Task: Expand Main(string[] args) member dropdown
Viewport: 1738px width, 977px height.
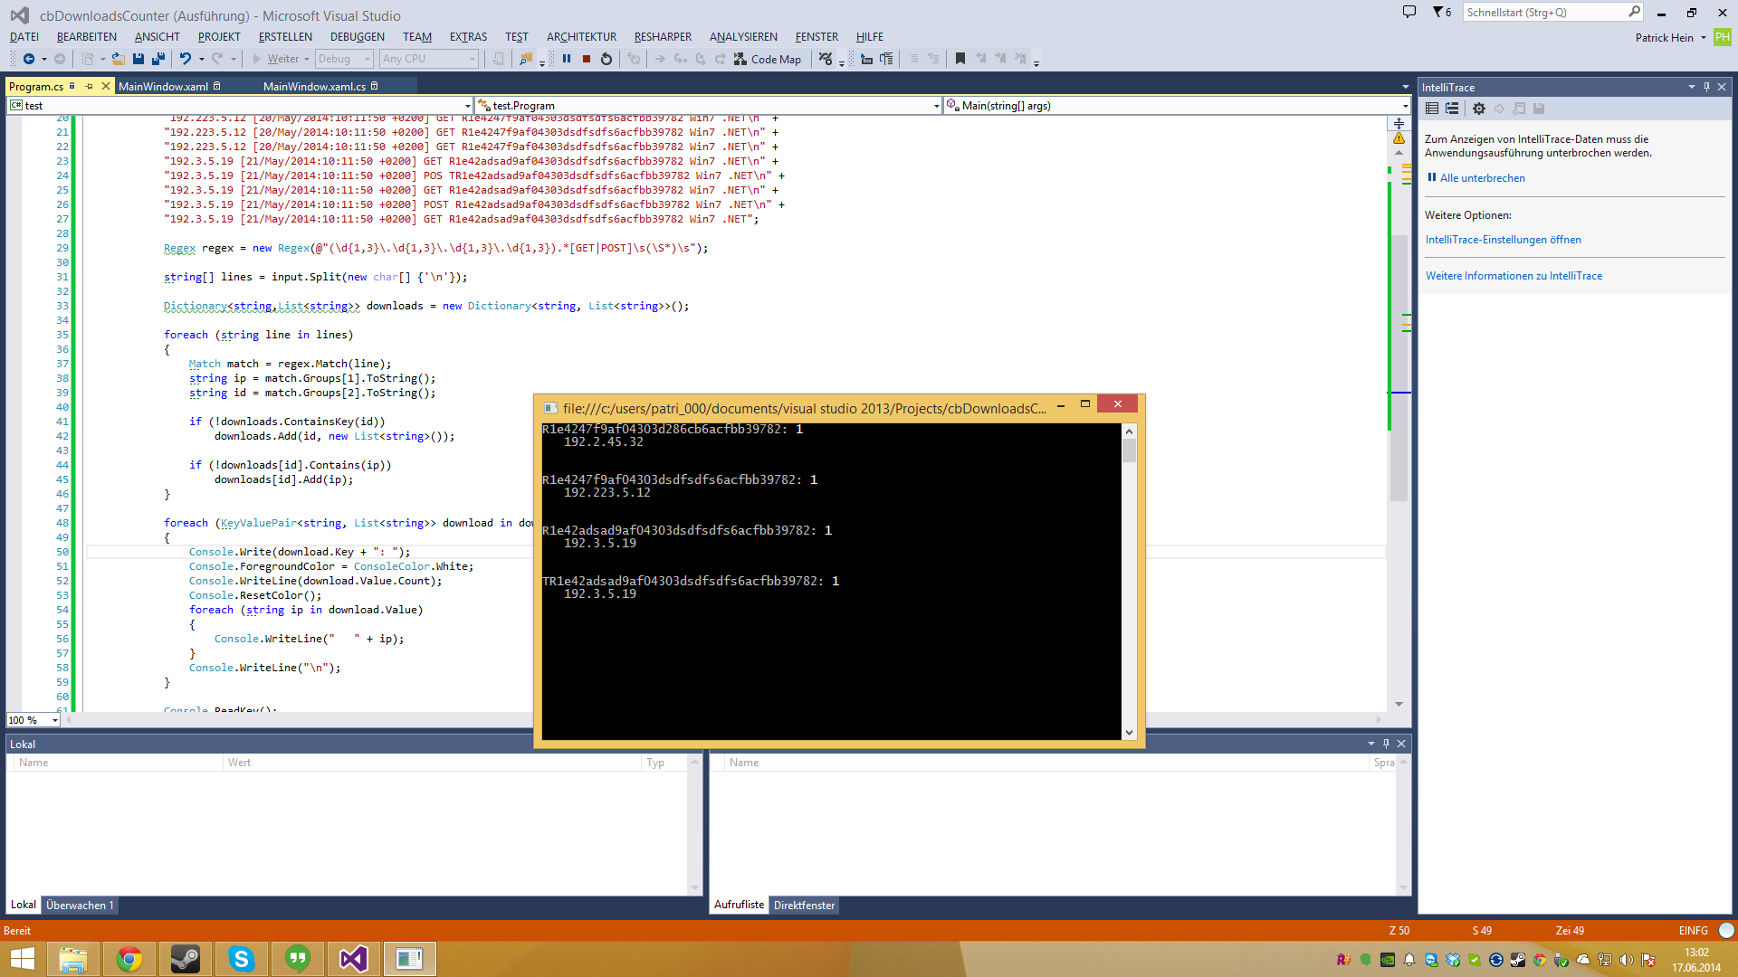Action: coord(1405,106)
